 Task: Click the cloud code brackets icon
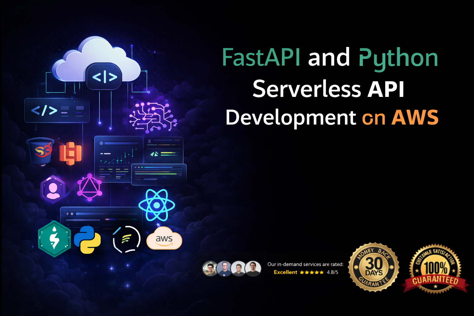[x=104, y=77]
